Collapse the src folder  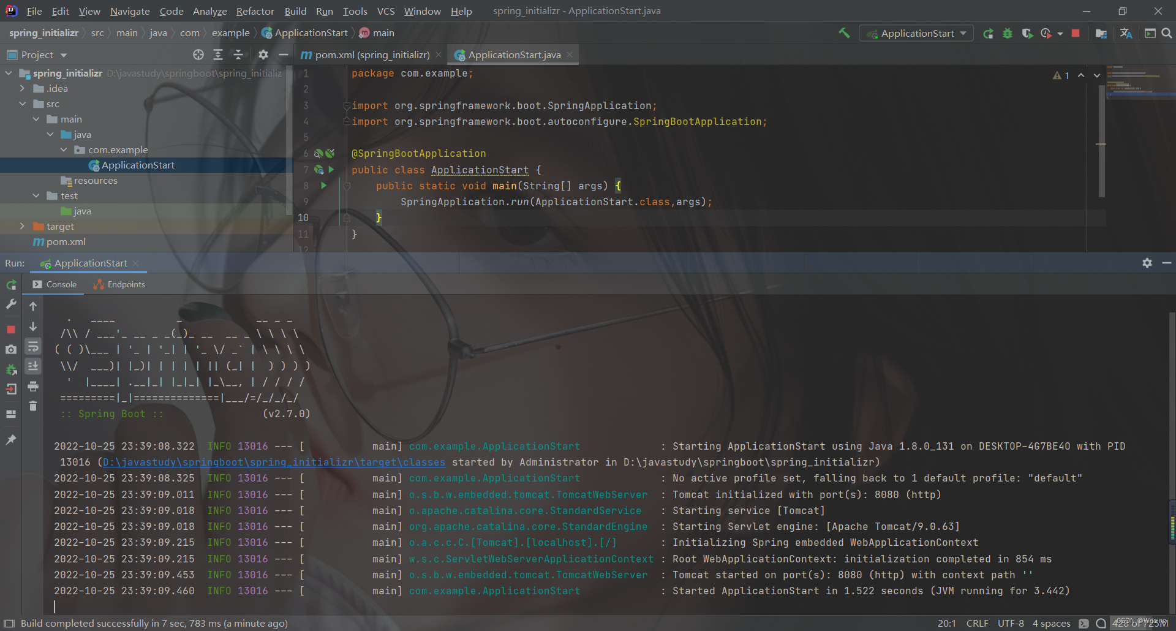(x=22, y=104)
